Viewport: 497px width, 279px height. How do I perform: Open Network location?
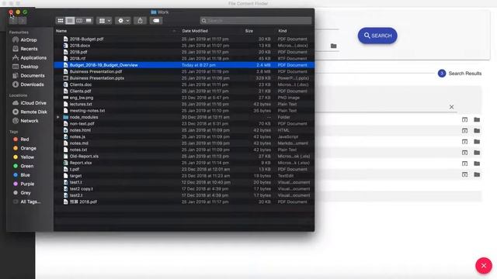click(x=26, y=121)
